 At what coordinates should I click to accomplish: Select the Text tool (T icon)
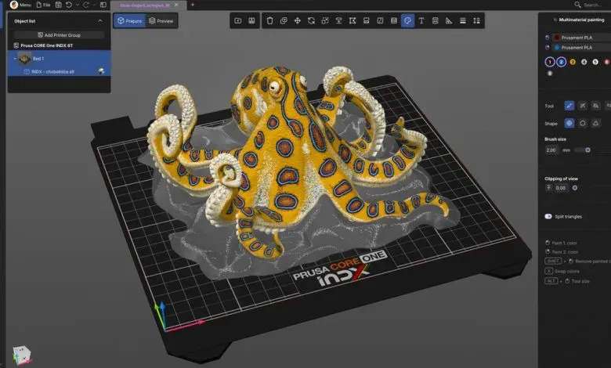click(421, 20)
